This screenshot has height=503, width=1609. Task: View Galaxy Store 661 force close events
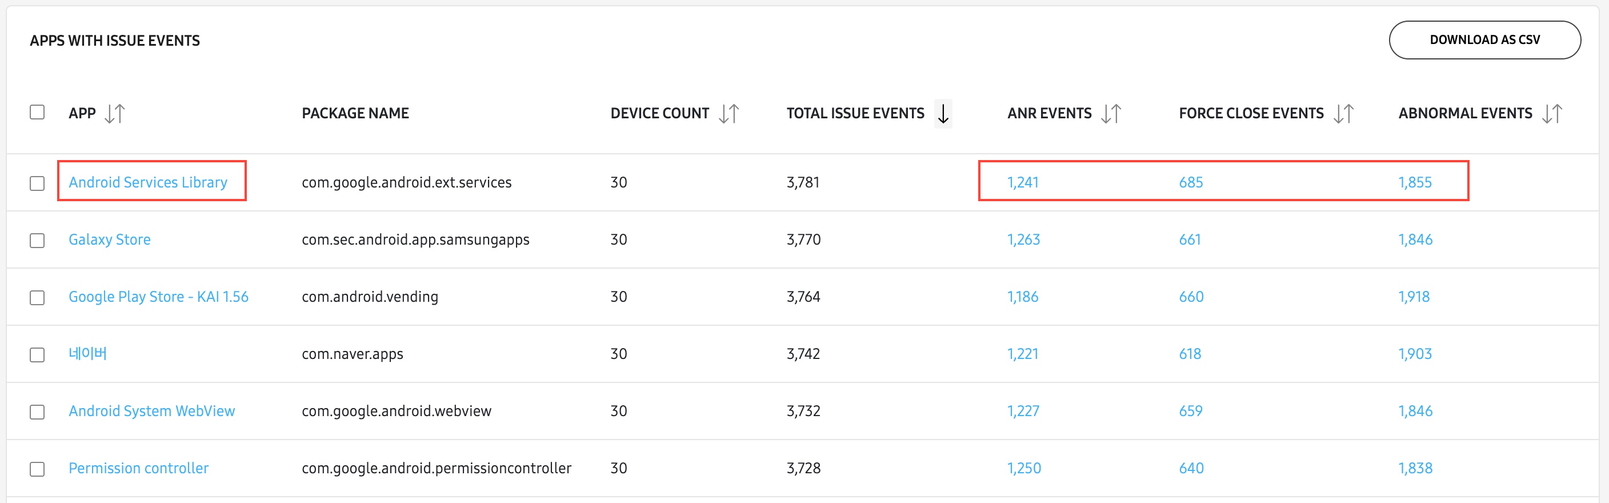click(x=1189, y=239)
